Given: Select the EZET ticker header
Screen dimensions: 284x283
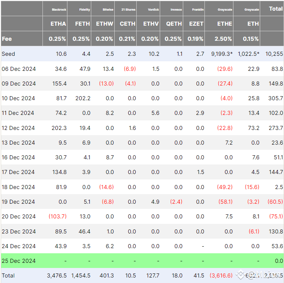Looking at the screenshot, I should coord(196,24).
